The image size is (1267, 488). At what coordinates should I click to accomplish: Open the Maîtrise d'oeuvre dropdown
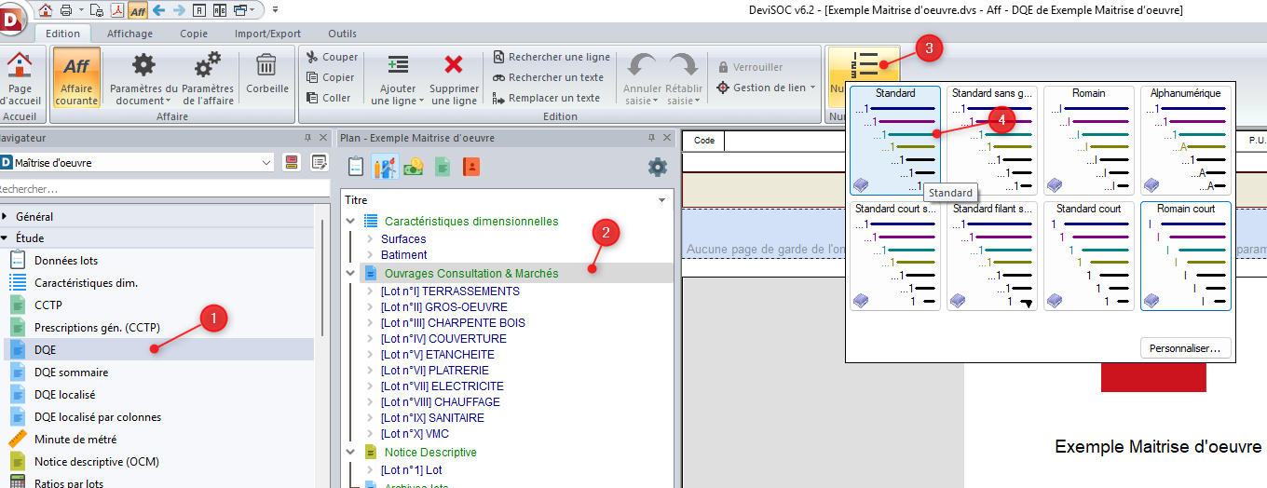(266, 163)
